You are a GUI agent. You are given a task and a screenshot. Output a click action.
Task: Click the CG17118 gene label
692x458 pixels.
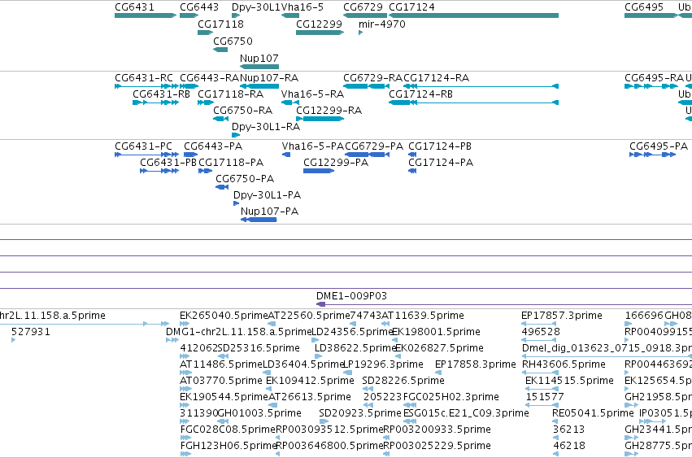click(x=220, y=24)
